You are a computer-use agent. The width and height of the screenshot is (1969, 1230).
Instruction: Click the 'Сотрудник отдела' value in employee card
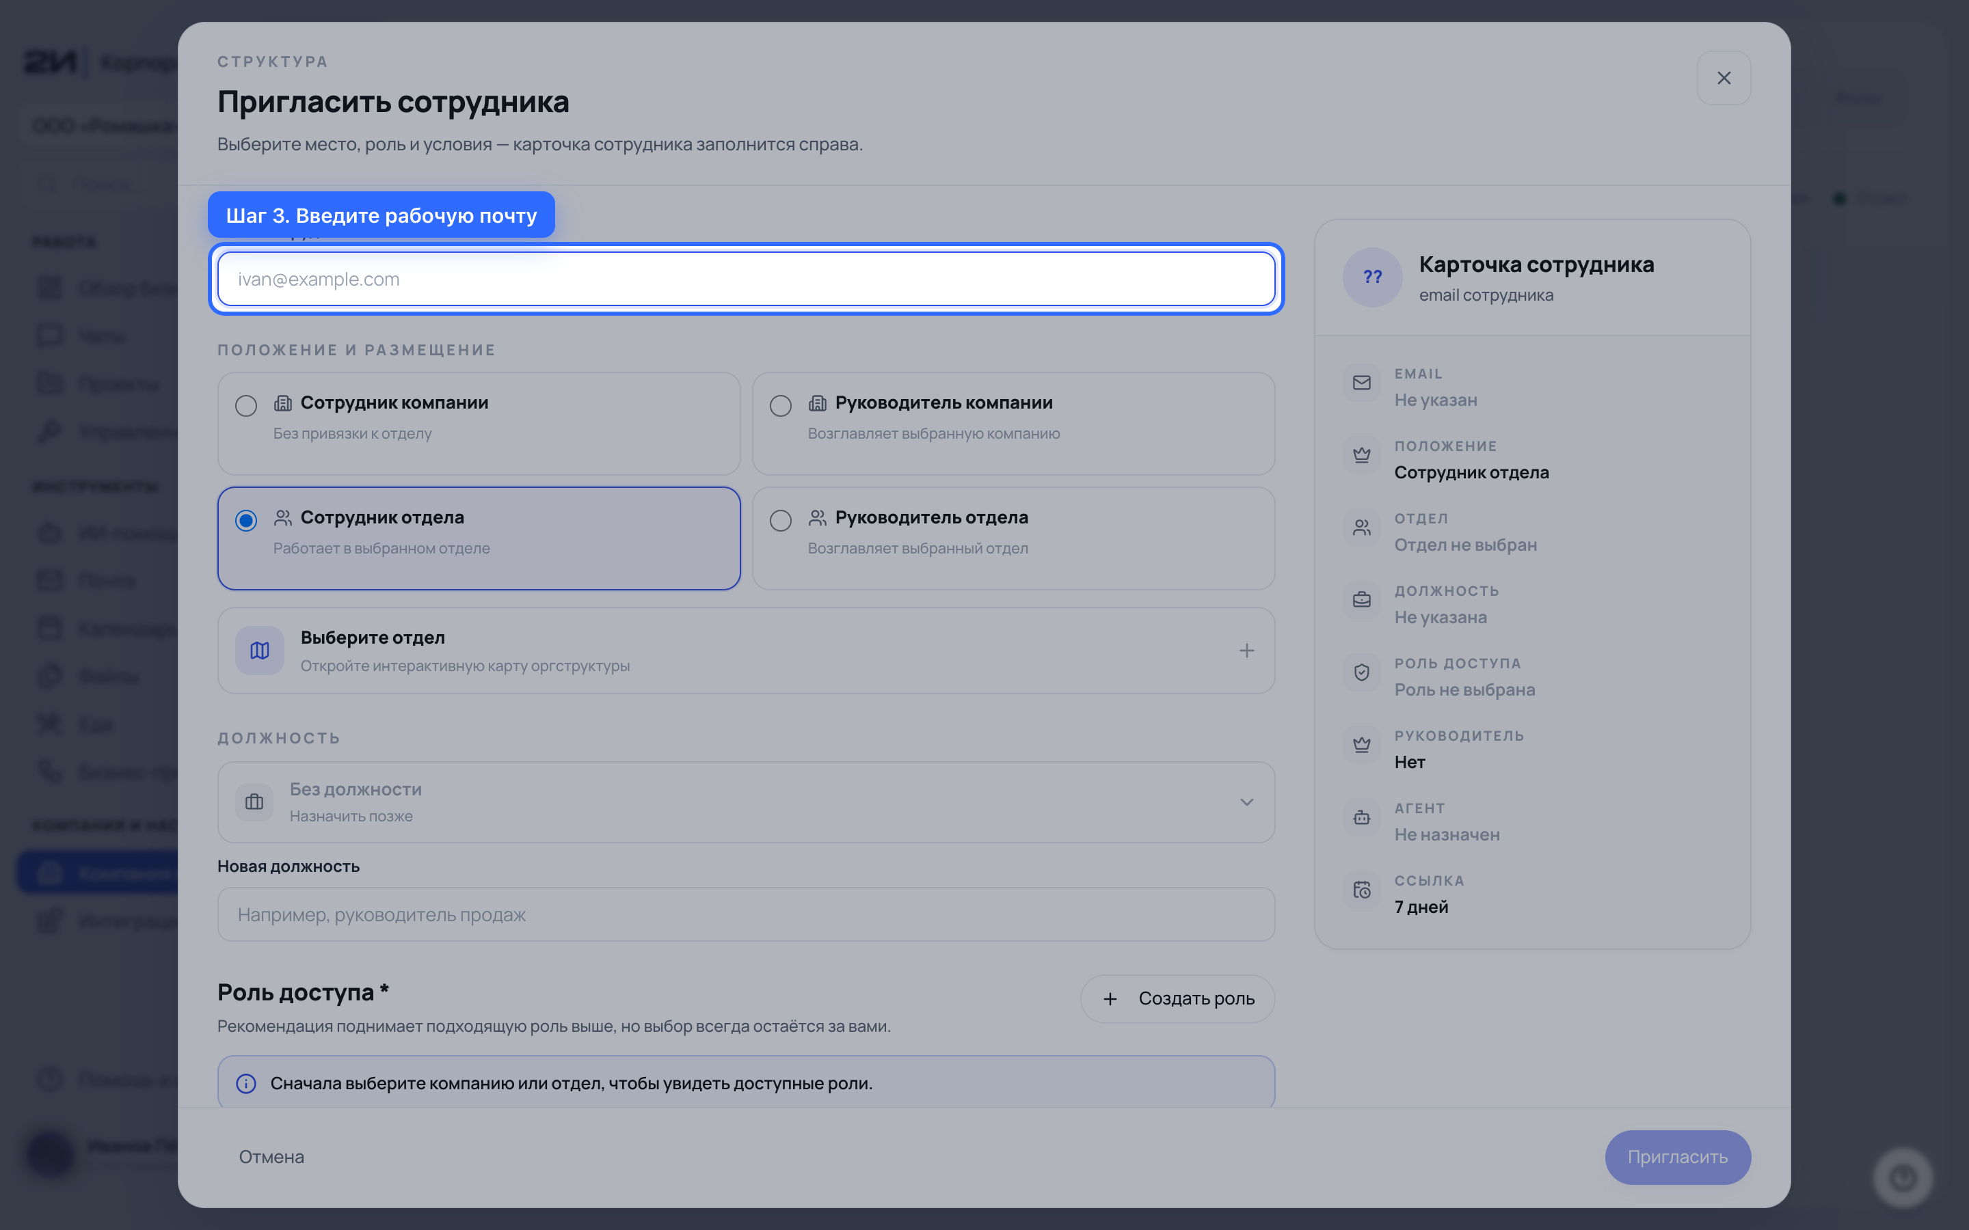click(x=1471, y=473)
